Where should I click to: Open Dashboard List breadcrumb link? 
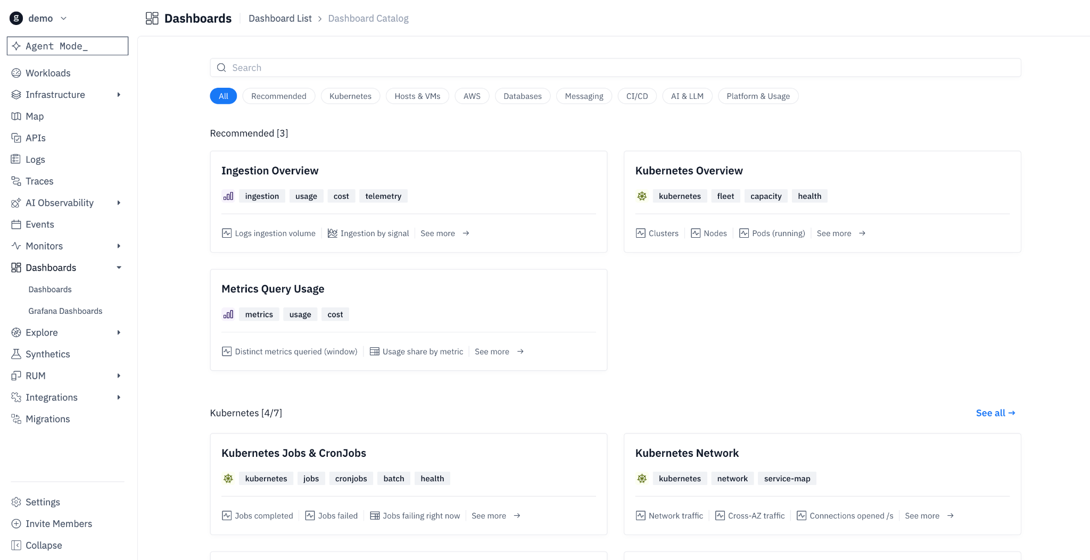click(280, 19)
